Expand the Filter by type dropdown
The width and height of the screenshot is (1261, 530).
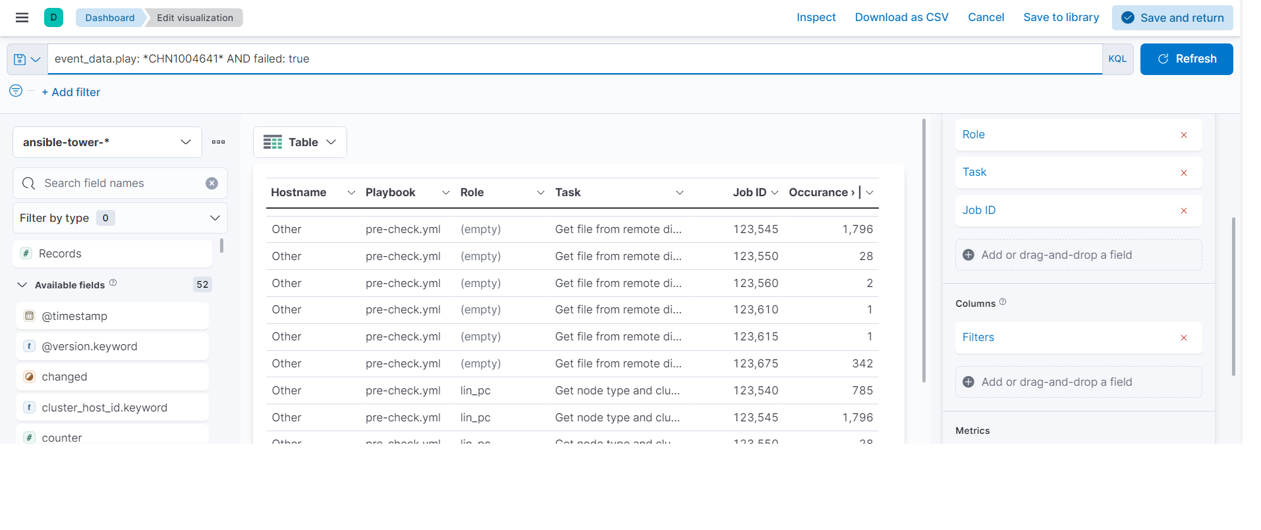click(x=120, y=218)
